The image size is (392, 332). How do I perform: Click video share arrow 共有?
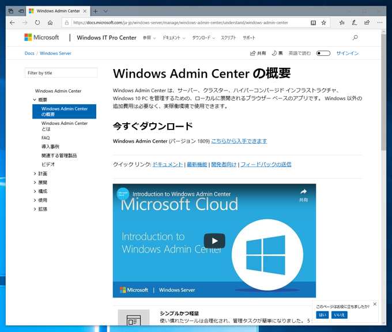[303, 195]
